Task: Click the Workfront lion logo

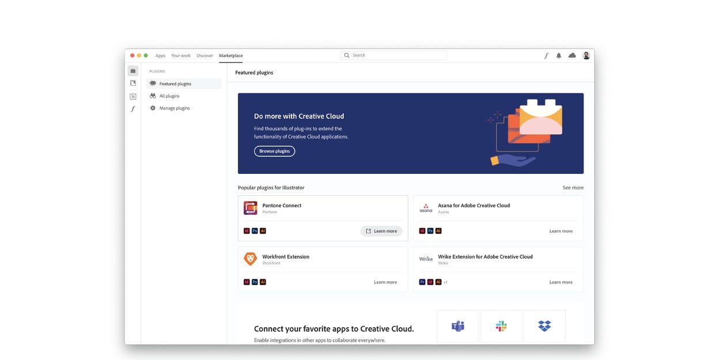Action: 250,259
